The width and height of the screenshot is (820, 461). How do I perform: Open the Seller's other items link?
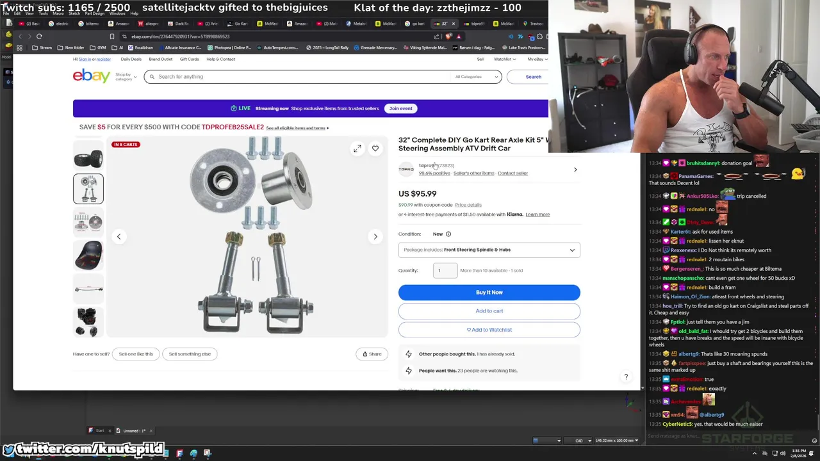(x=473, y=174)
